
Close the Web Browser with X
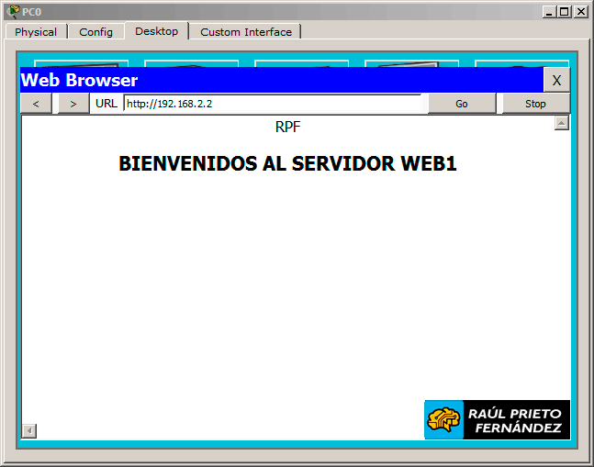point(556,81)
